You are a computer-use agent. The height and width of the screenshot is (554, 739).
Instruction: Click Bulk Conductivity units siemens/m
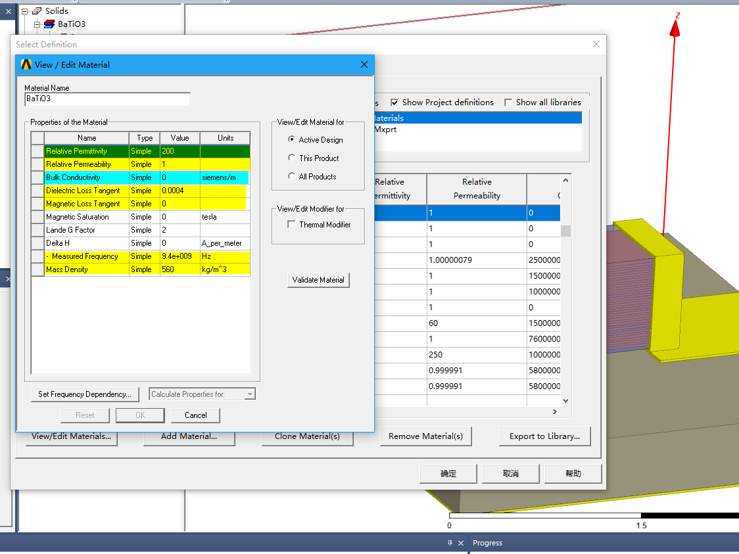coord(225,177)
